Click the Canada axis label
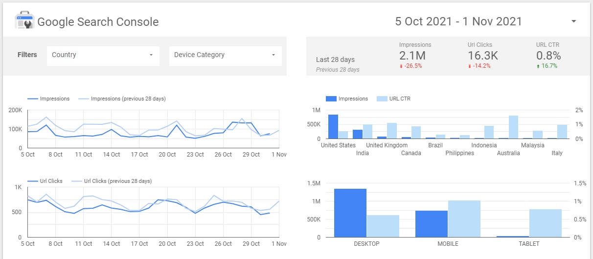593x259 pixels. (x=411, y=153)
